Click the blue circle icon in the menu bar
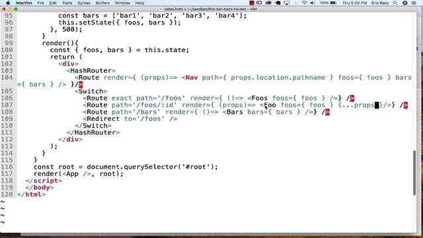 click(405, 3)
